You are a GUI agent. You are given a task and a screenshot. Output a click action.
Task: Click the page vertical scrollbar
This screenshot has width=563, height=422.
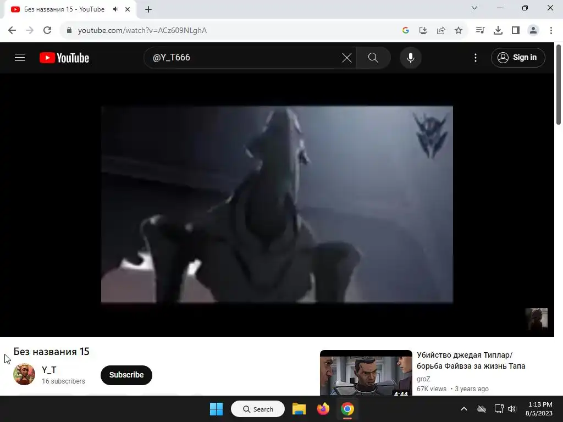(559, 84)
